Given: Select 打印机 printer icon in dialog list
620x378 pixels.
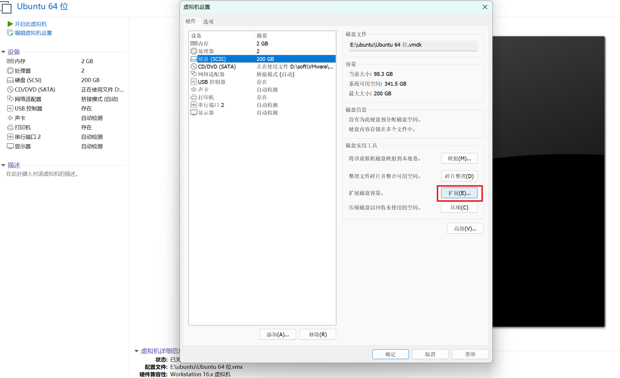Looking at the screenshot, I should coord(194,97).
